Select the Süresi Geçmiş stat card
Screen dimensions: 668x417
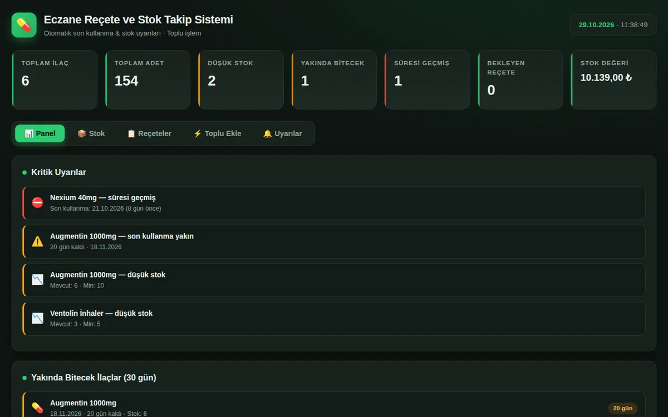point(427,80)
